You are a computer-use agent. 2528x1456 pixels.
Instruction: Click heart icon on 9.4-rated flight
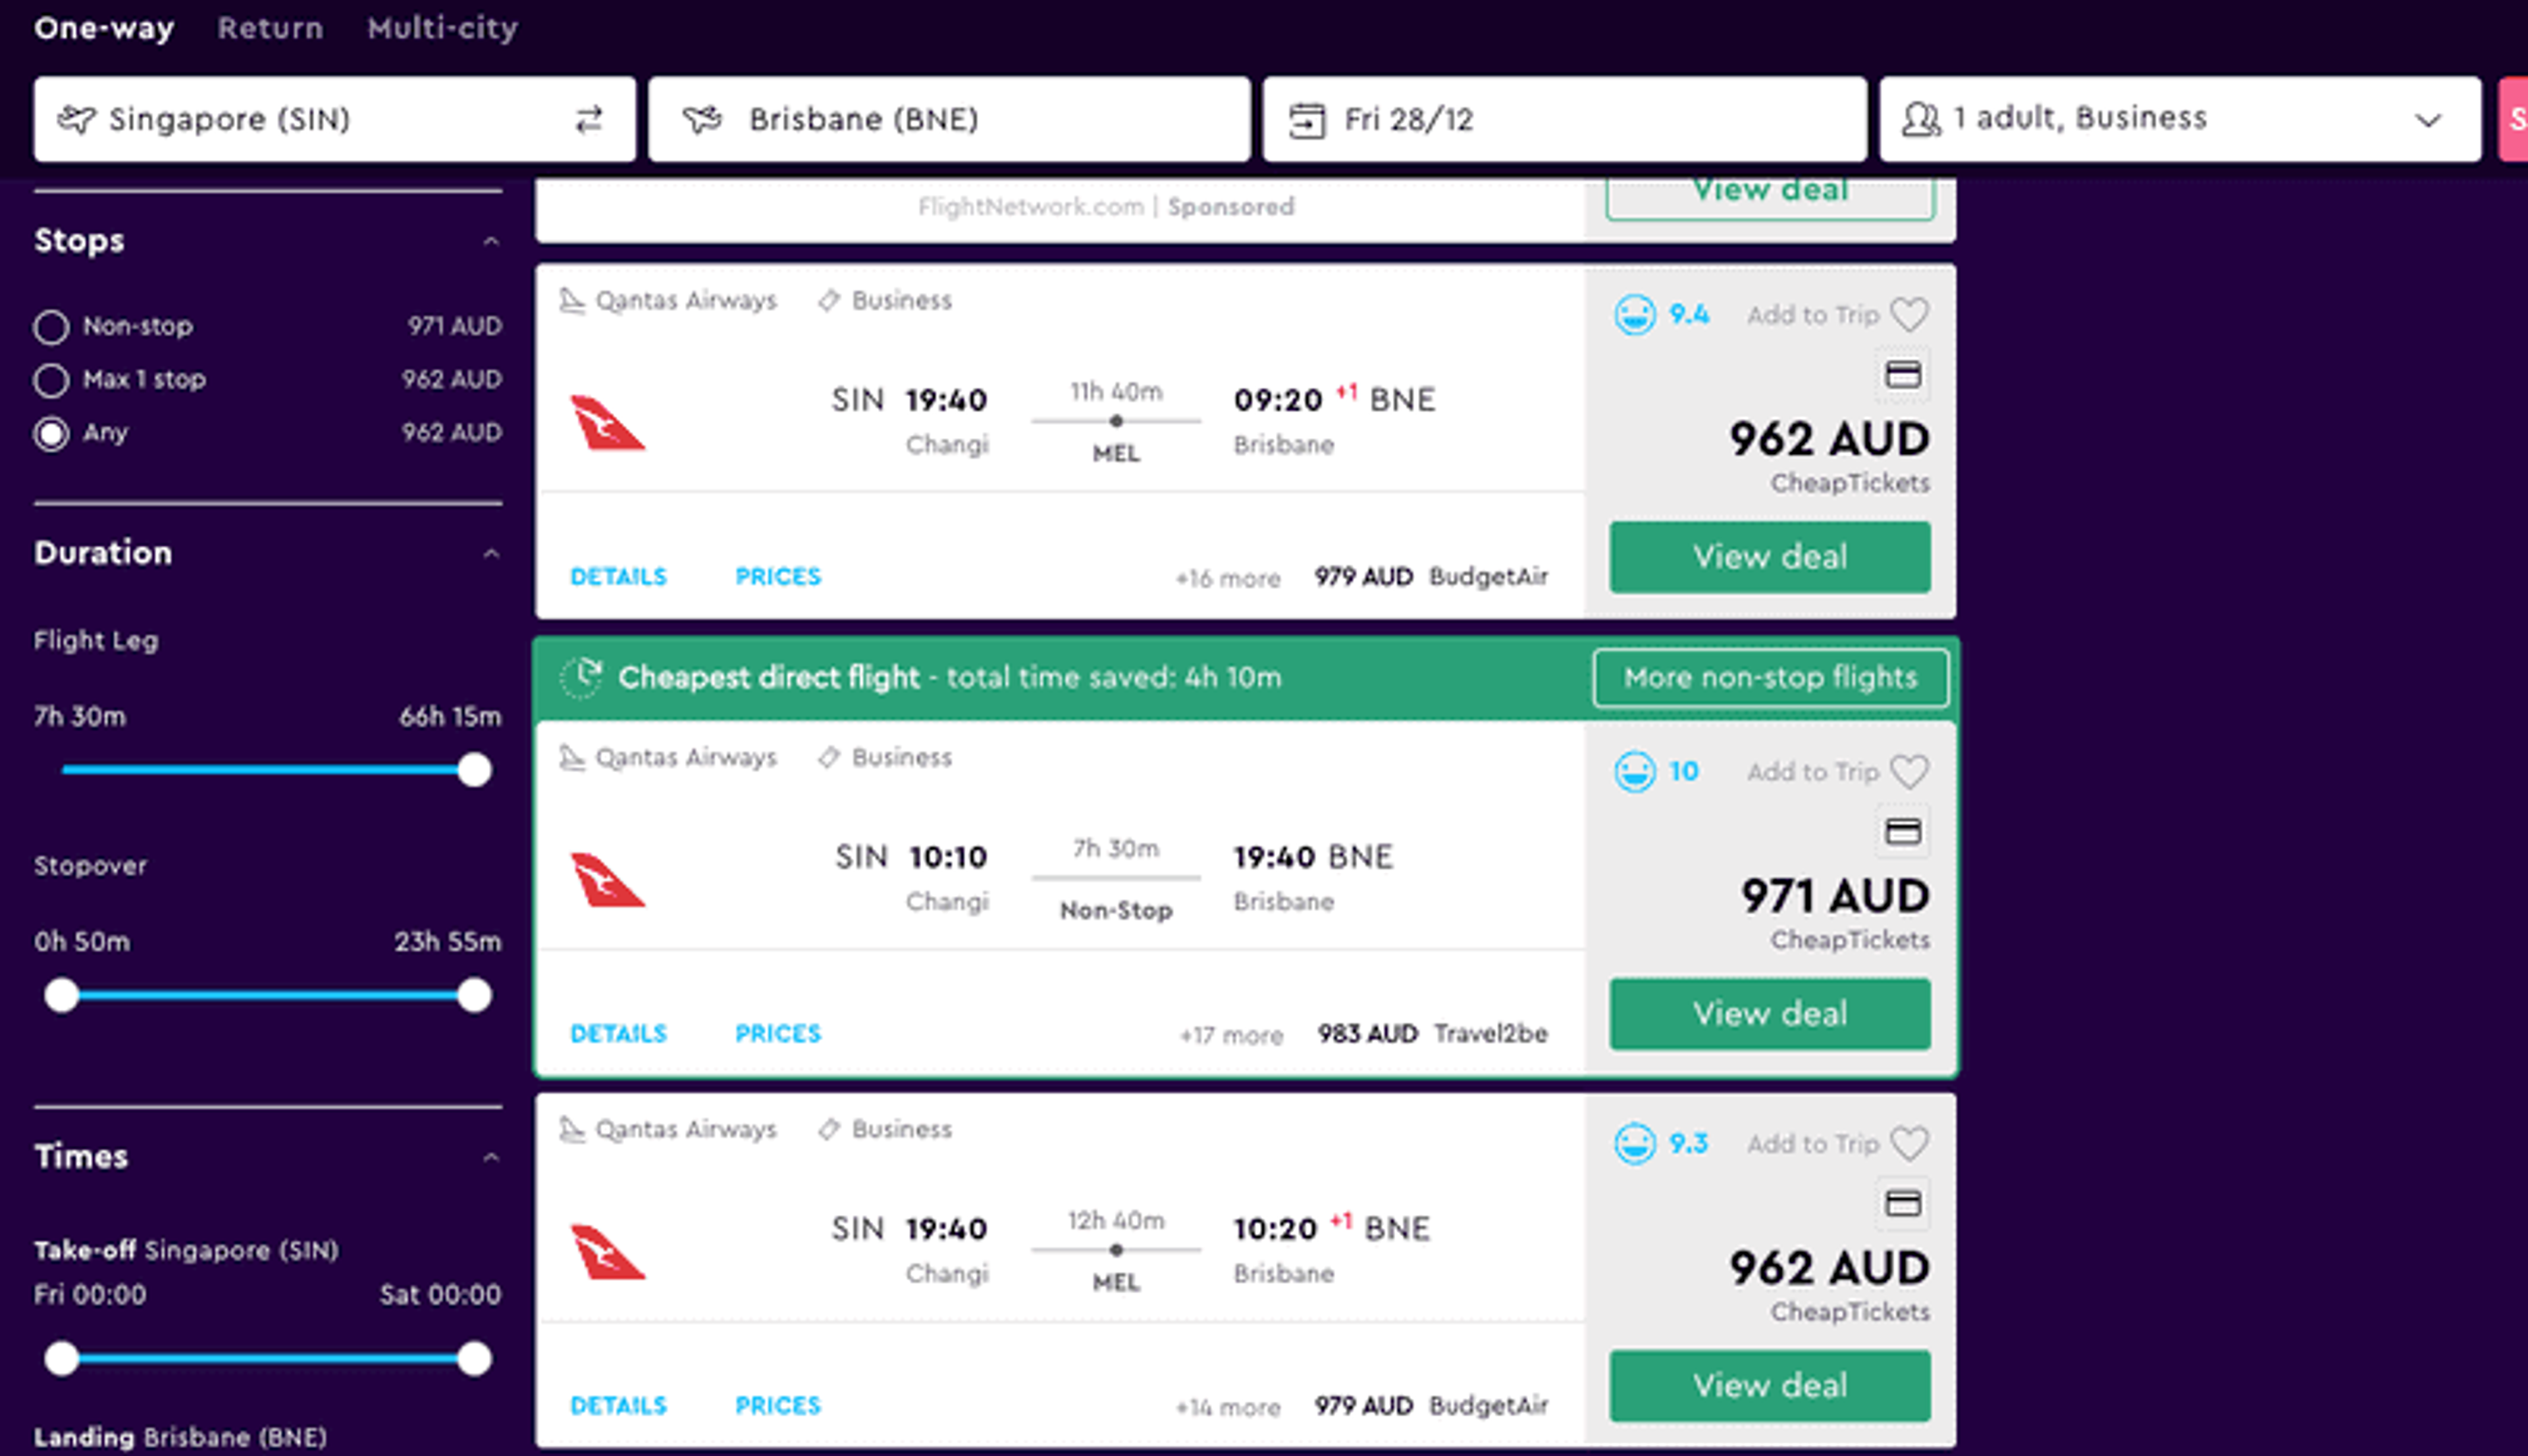[x=1909, y=315]
